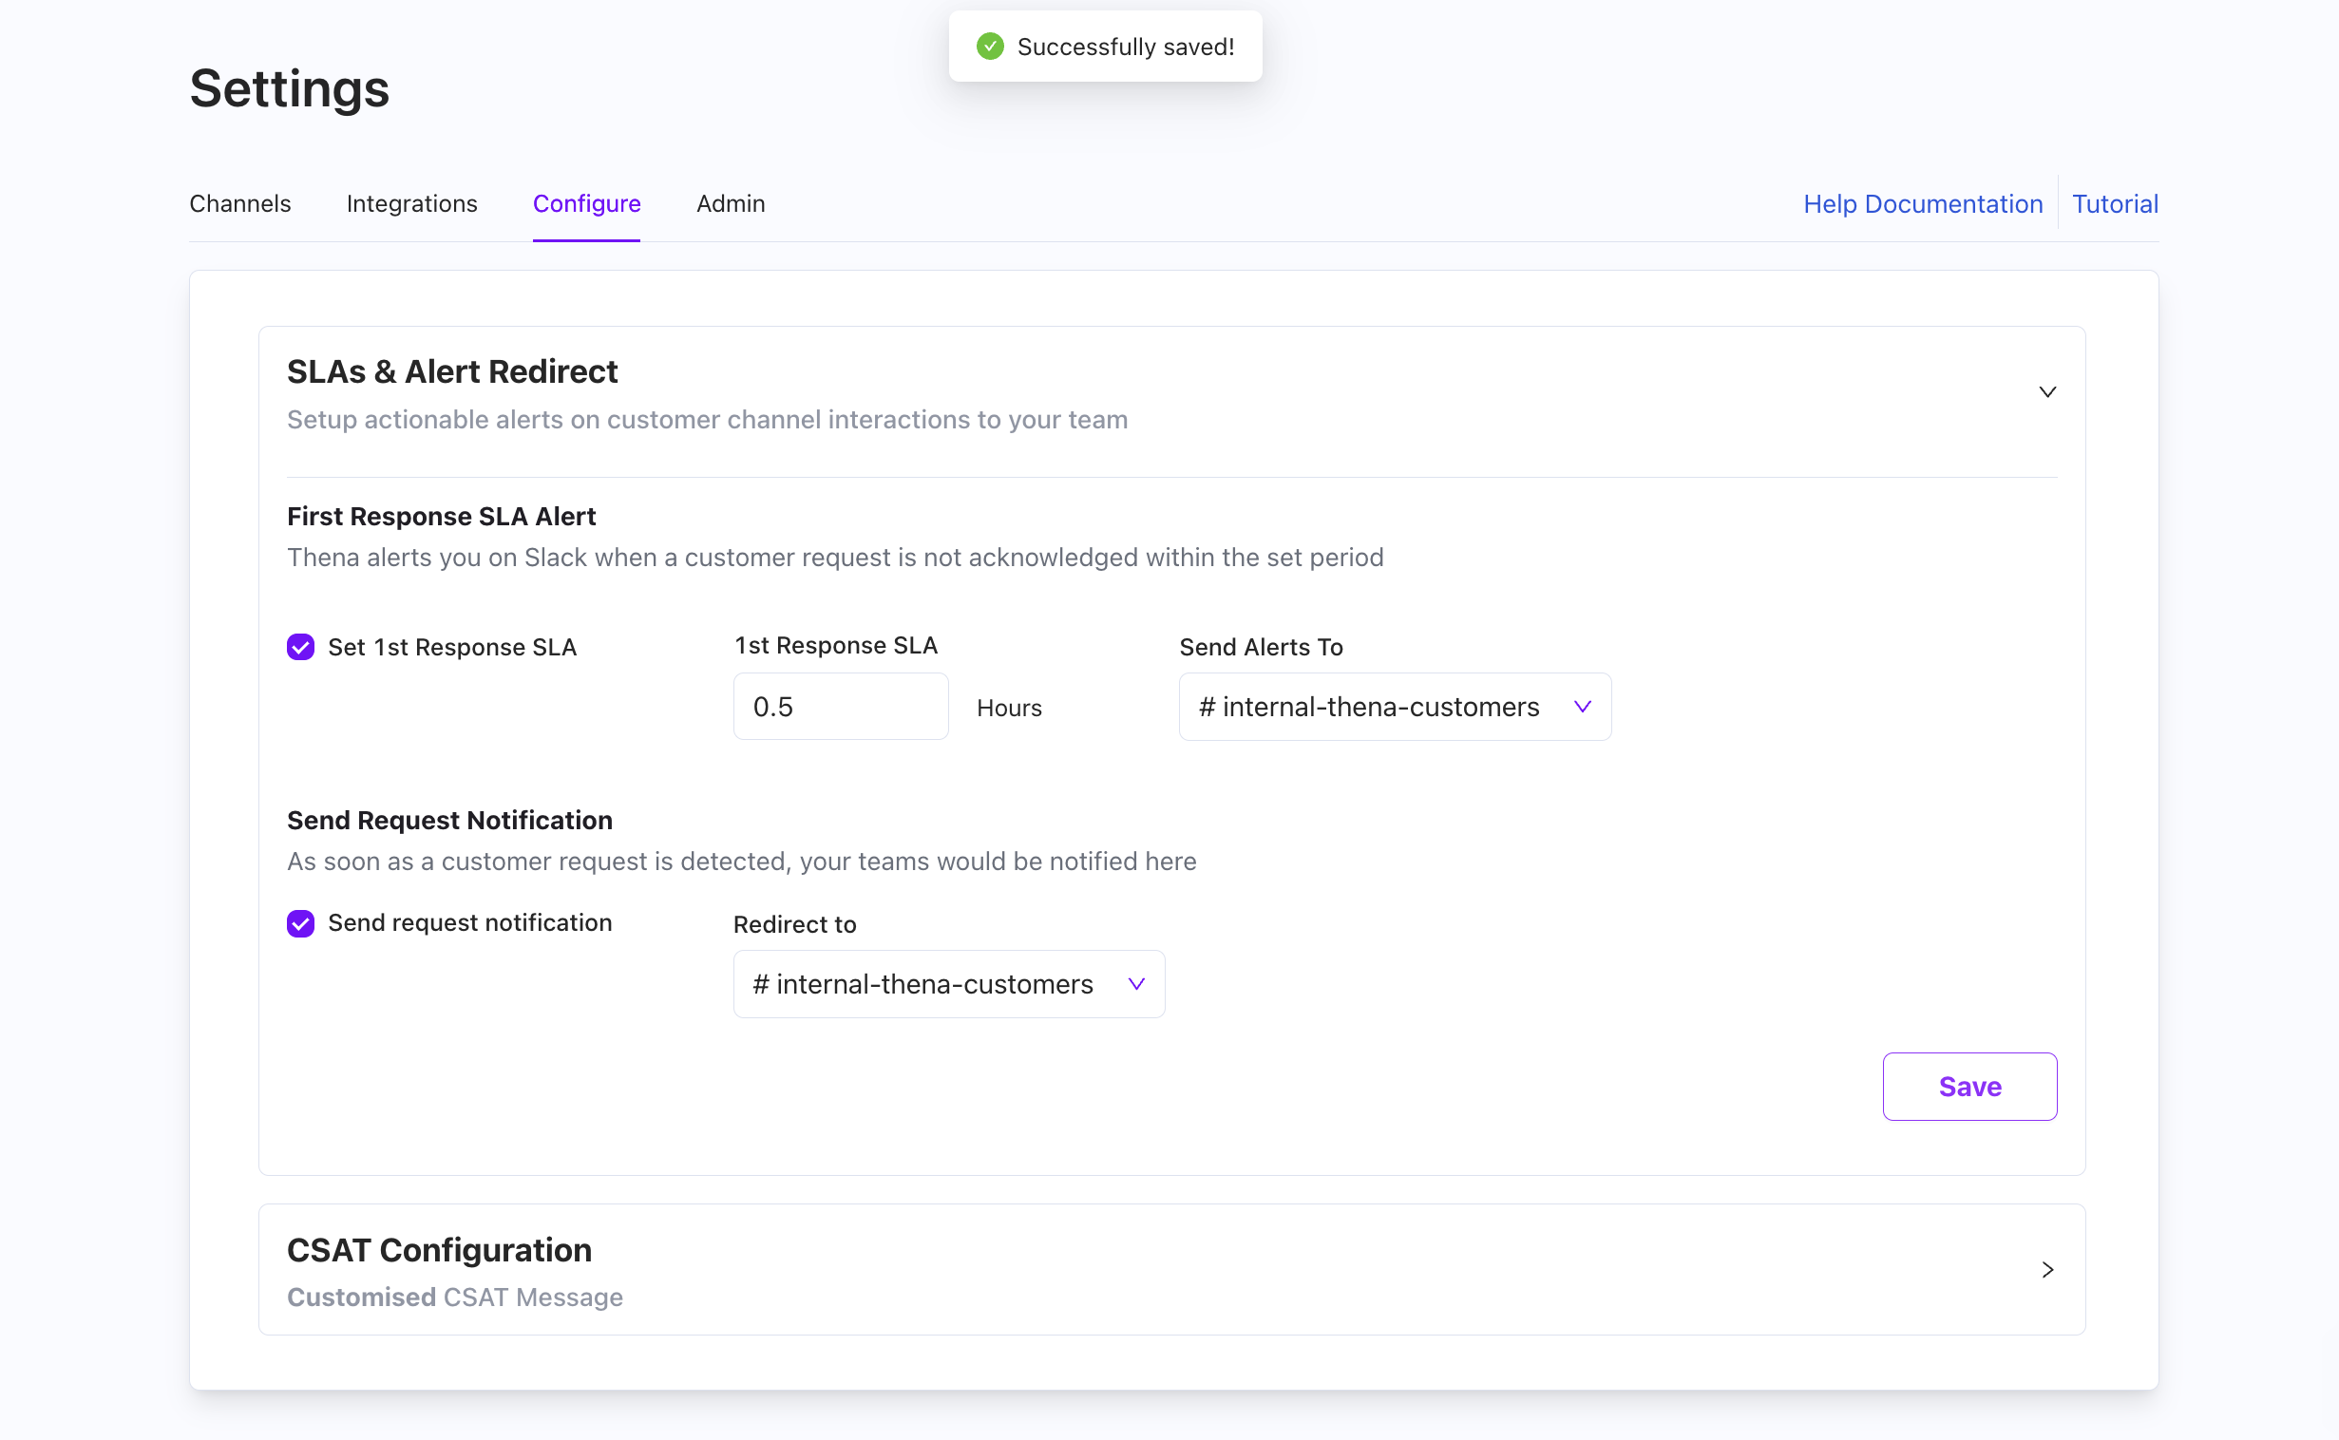Image resolution: width=2339 pixels, height=1440 pixels.
Task: Expand the CSAT Configuration section arrow
Action: [x=2046, y=1270]
